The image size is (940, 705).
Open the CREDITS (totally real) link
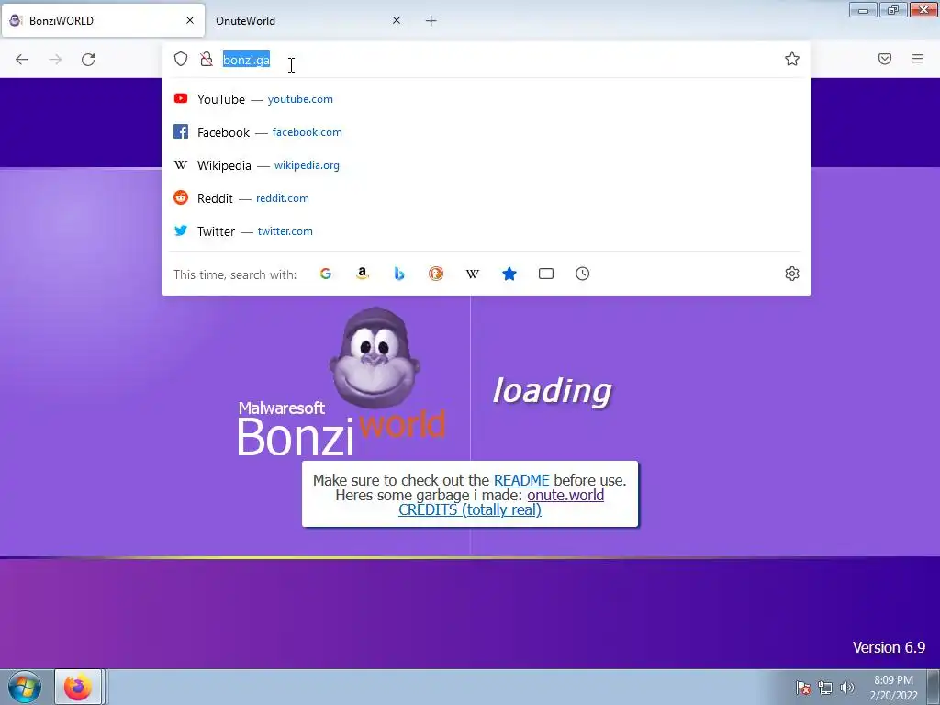pos(470,509)
